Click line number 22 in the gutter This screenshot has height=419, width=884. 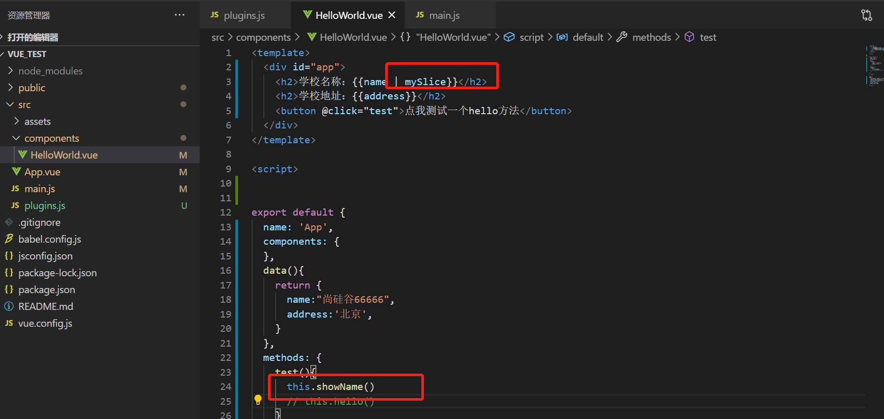226,357
